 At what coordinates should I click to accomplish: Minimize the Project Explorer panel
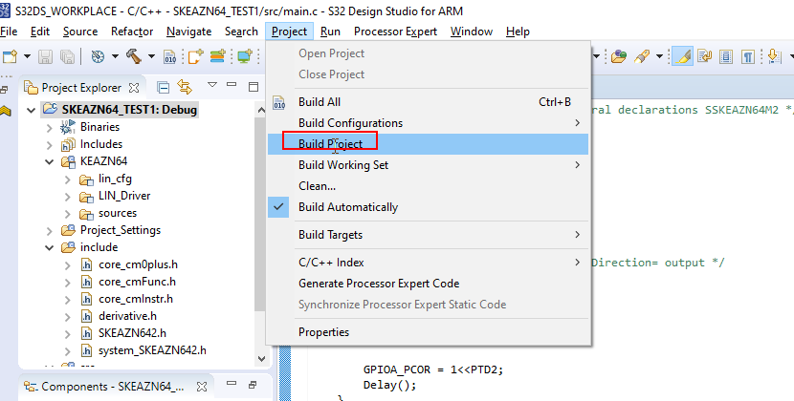pos(232,85)
